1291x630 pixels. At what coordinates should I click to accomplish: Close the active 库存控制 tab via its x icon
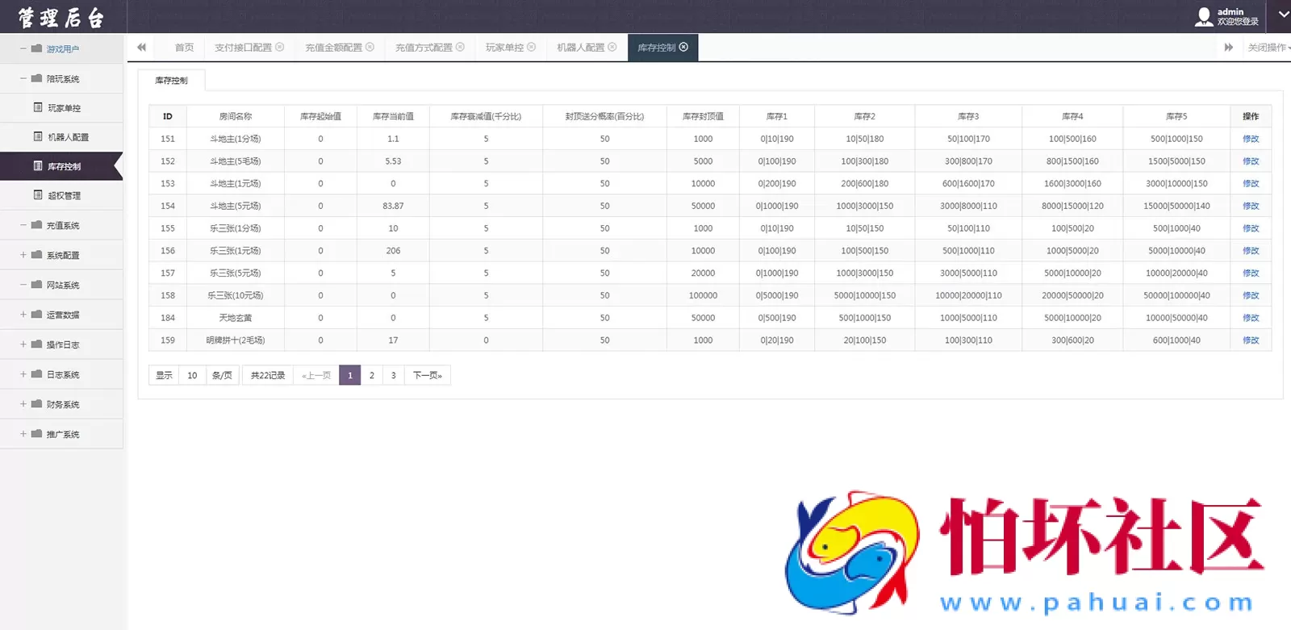(x=683, y=47)
